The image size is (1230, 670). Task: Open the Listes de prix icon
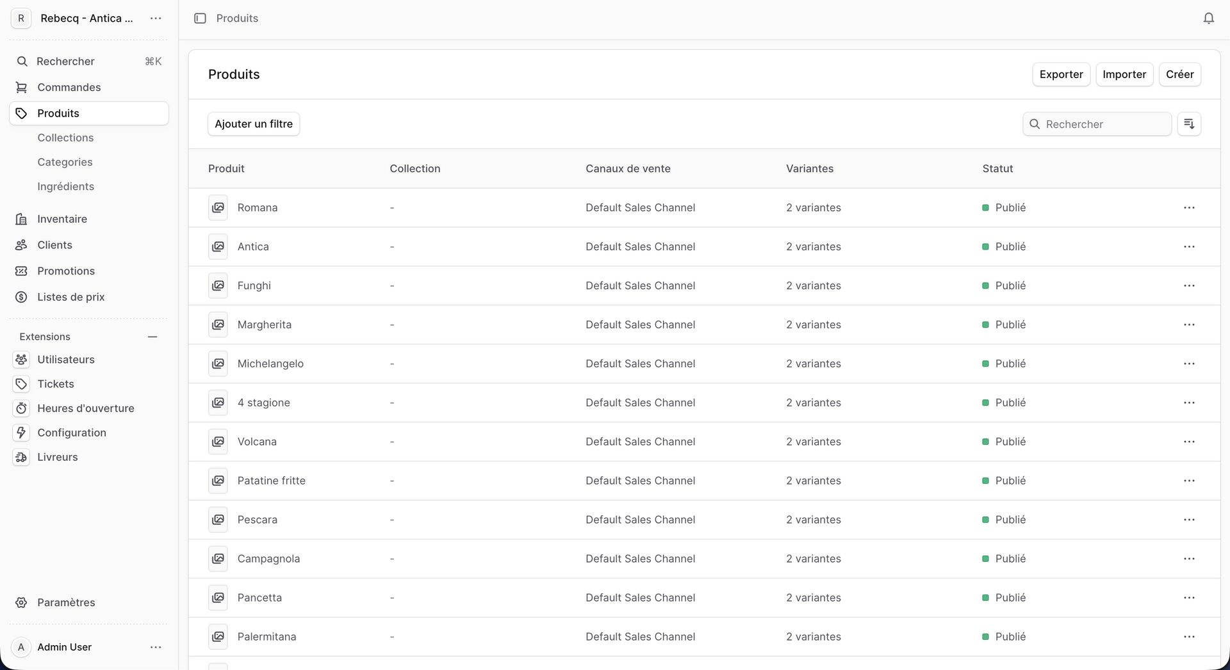pyautogui.click(x=21, y=297)
